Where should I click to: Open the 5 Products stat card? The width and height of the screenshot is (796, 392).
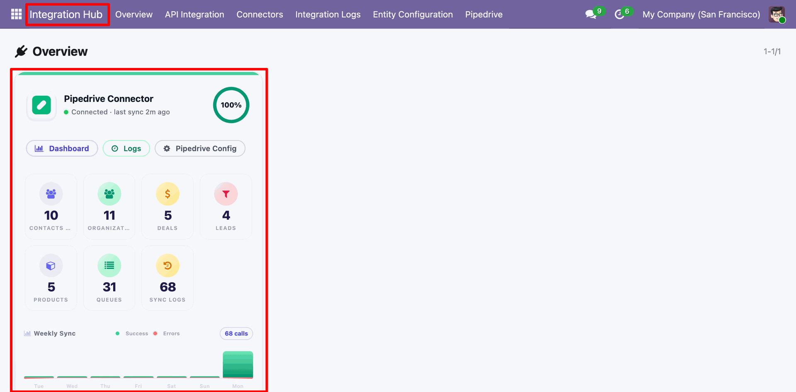click(x=51, y=278)
